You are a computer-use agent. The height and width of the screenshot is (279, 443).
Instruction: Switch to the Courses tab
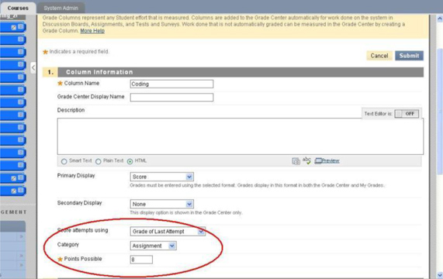pyautogui.click(x=18, y=8)
